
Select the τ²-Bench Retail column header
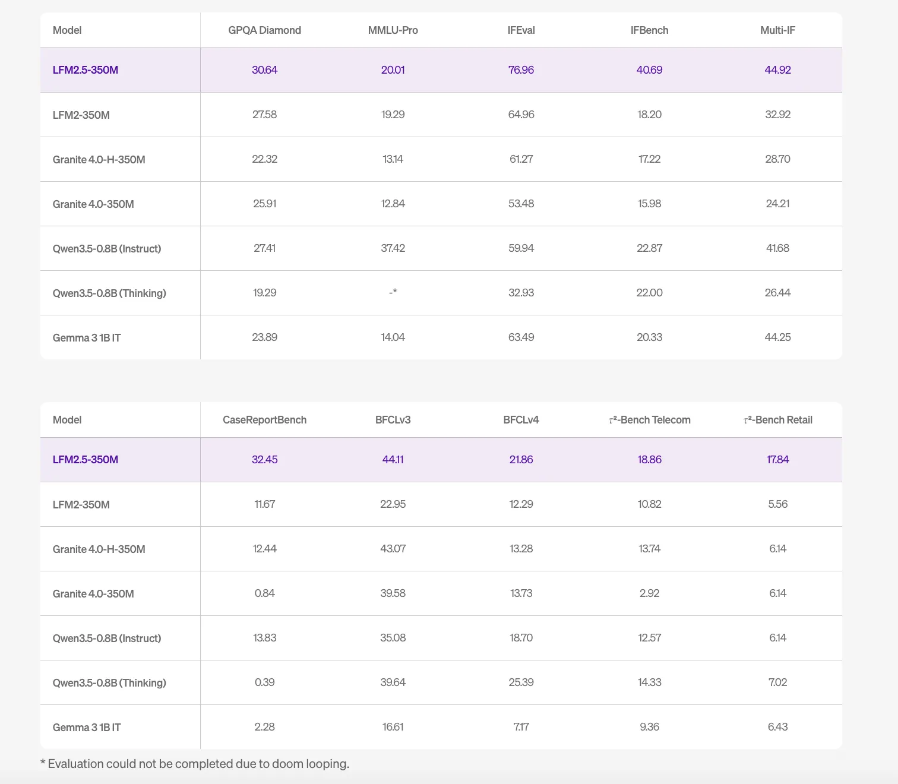777,420
